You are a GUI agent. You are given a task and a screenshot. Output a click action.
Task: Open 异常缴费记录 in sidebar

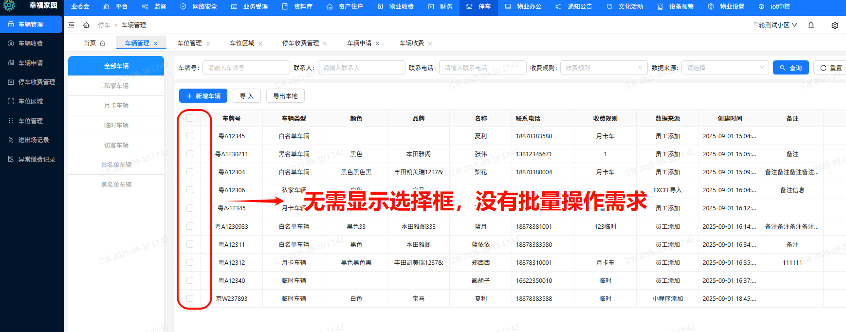tap(36, 159)
